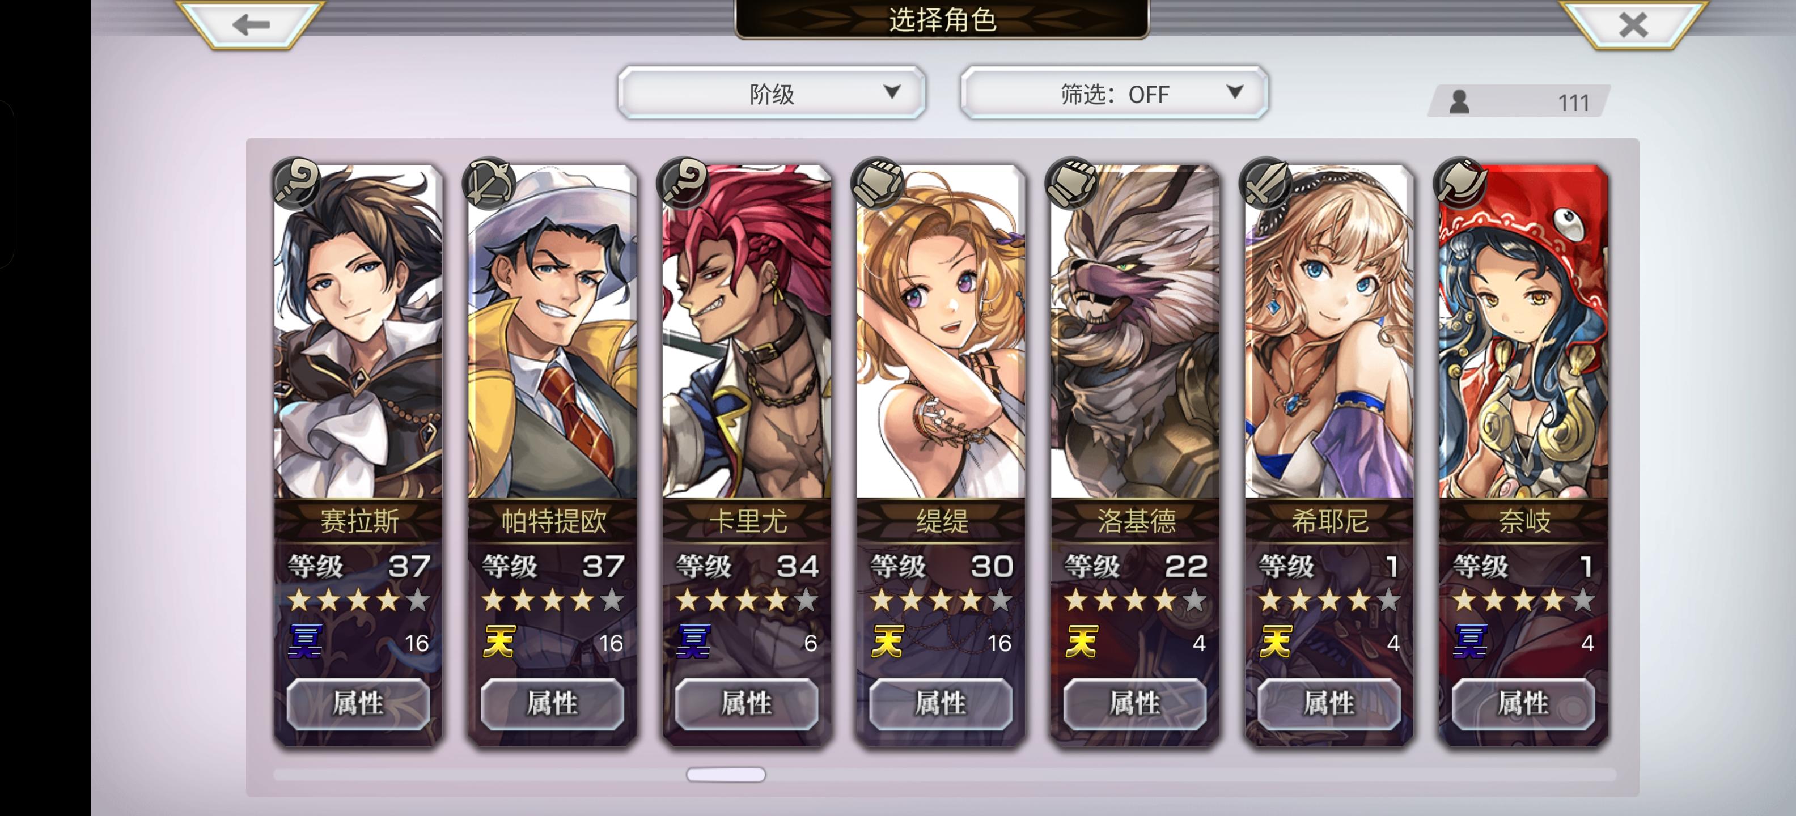Open the 筛选: OFF filter dropdown

pos(1113,93)
